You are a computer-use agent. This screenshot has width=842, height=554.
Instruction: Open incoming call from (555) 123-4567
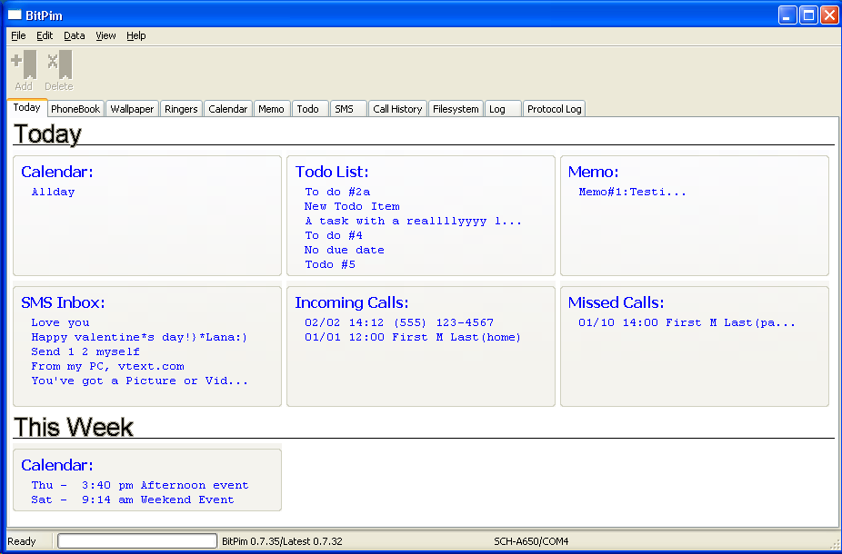click(x=399, y=322)
